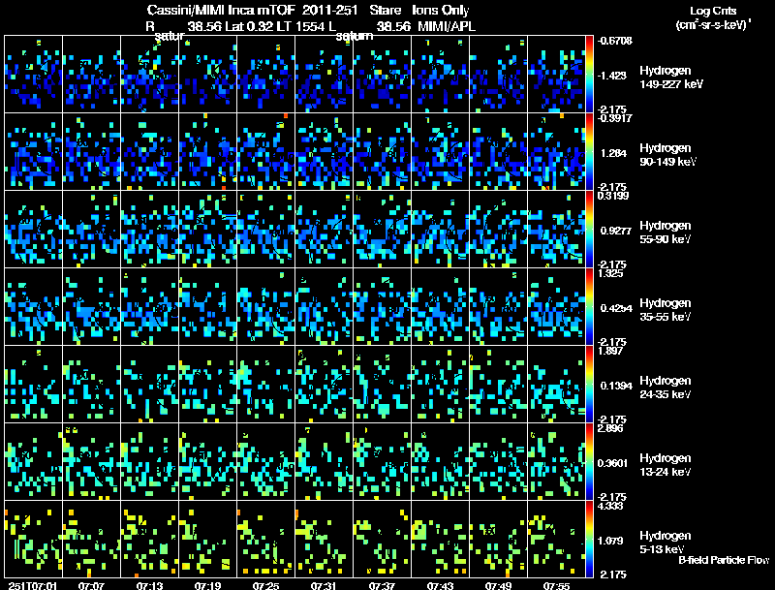This screenshot has width=775, height=590.
Task: Click the '90-149 keV' Hydrogen row label
Action: 668,162
